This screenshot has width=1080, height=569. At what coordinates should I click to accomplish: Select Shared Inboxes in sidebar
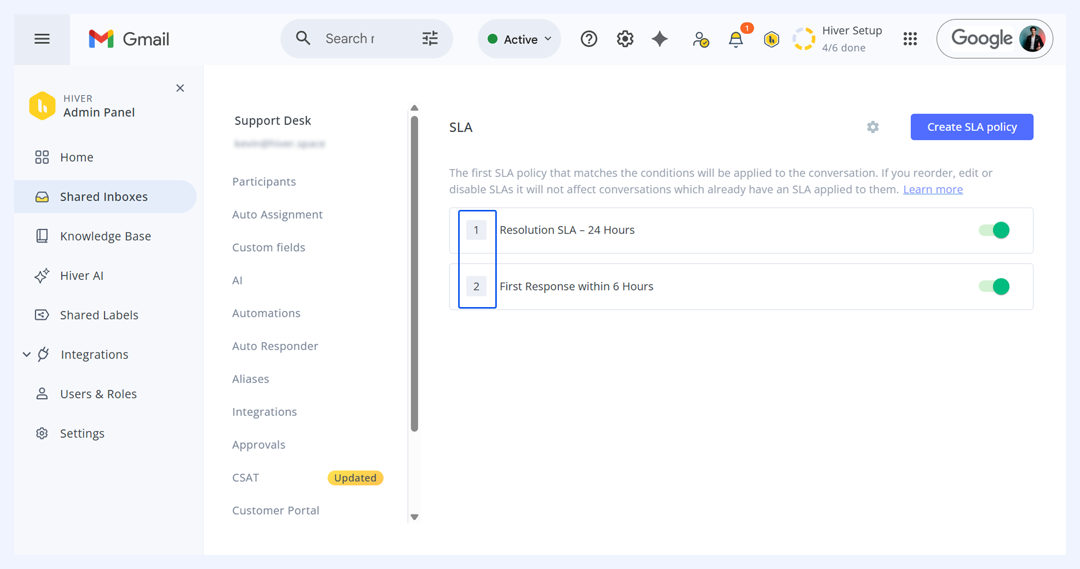pyautogui.click(x=105, y=197)
